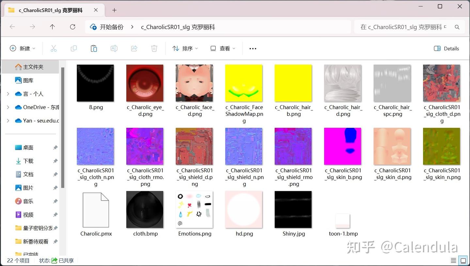Click the Share icon in the toolbar
470x266 pixels.
point(134,48)
